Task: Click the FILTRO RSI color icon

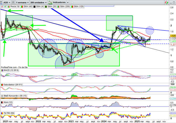Action: coord(2,113)
